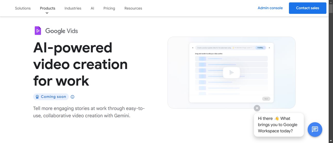Go to the Pricing page
Screen dimensions: 333x143
109,8
